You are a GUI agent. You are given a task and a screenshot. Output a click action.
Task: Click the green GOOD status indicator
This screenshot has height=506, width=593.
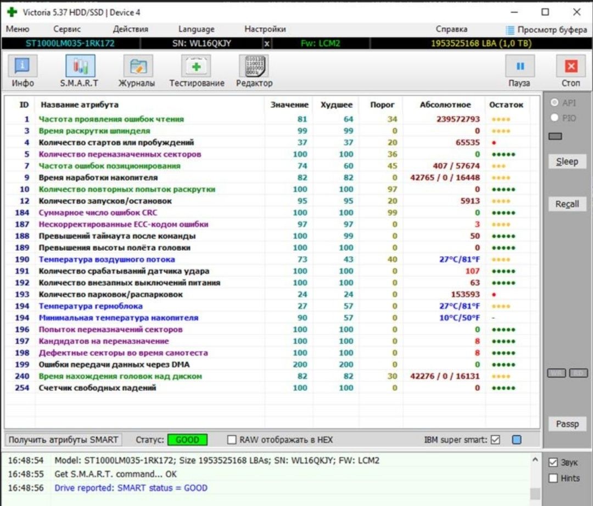(187, 440)
